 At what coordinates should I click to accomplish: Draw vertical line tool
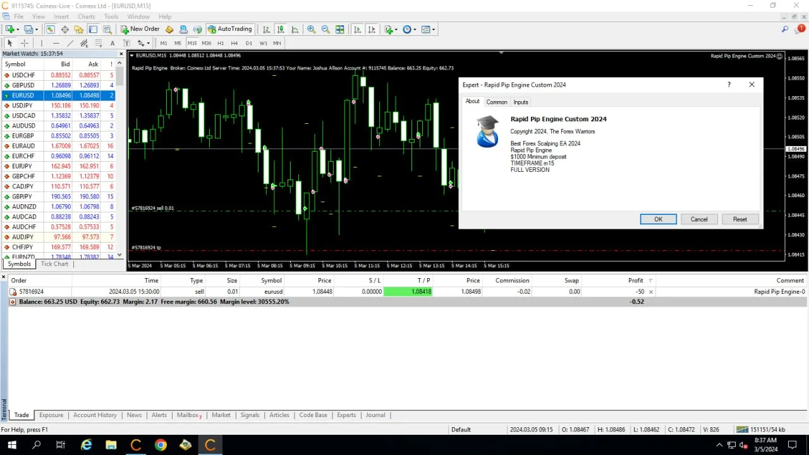coord(42,43)
